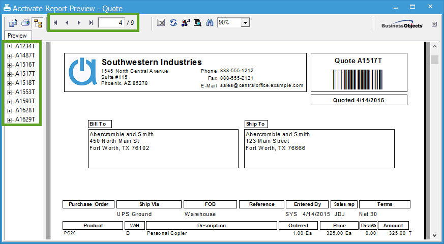The image size is (444, 244).
Task: Expand the A1516T tree node
Action: point(9,65)
